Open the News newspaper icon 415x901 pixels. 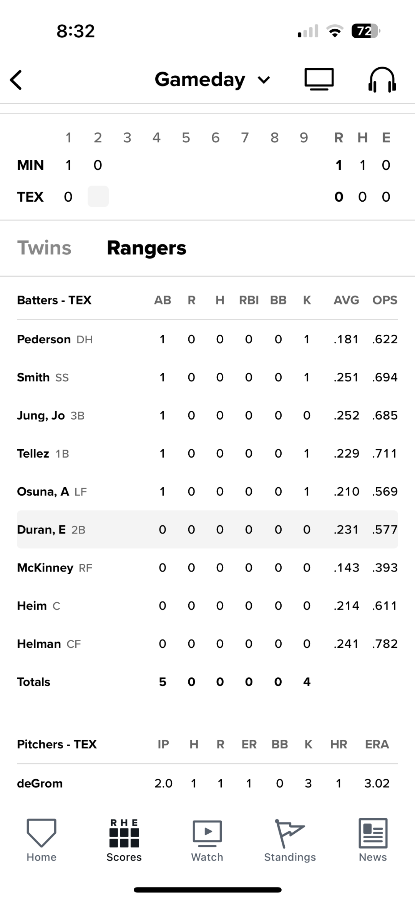click(x=373, y=833)
